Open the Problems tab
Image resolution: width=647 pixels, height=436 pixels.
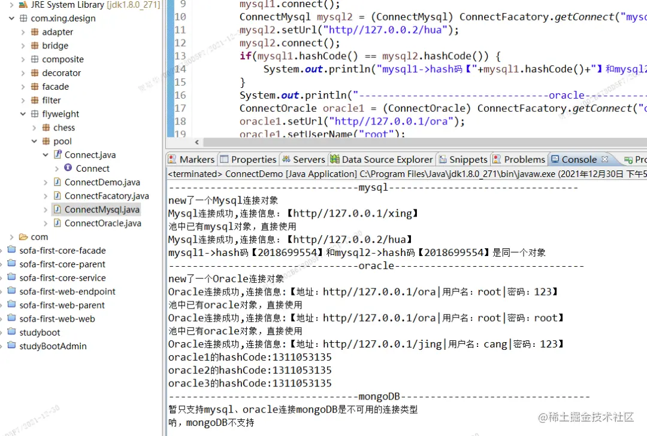[519, 160]
